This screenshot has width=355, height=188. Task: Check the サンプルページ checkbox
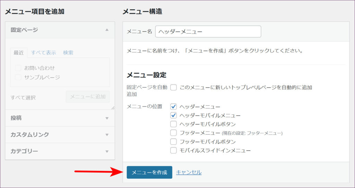coord(18,77)
